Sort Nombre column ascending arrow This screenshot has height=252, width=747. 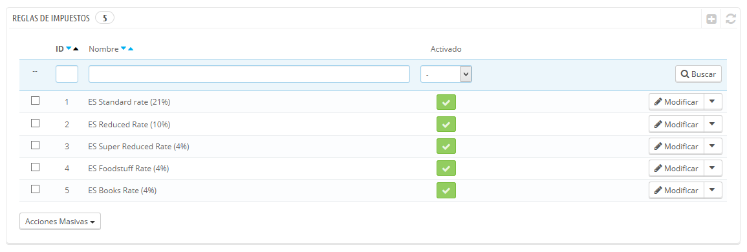(x=131, y=48)
